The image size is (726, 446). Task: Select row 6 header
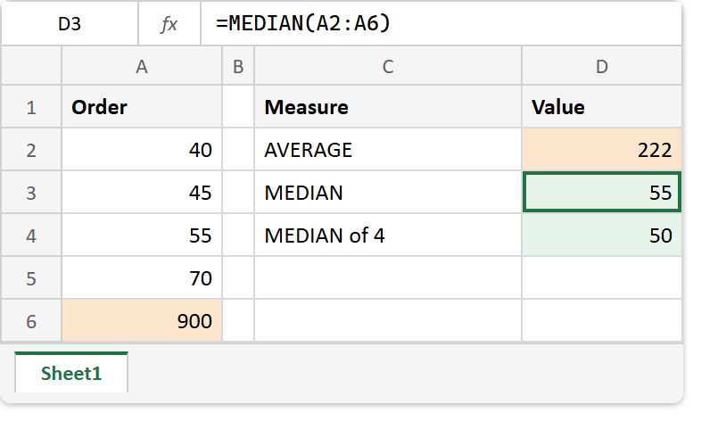click(x=31, y=320)
